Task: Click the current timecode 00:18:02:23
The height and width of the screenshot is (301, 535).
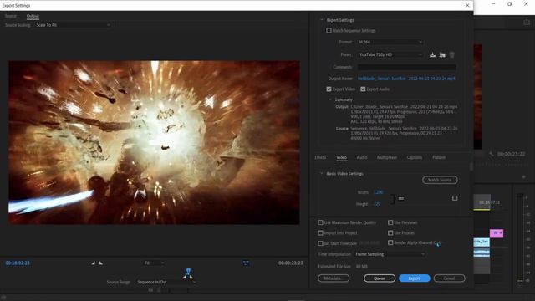Action: coord(18,263)
